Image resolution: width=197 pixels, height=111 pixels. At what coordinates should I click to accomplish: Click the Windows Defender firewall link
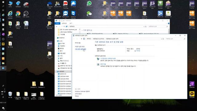(x=82, y=92)
